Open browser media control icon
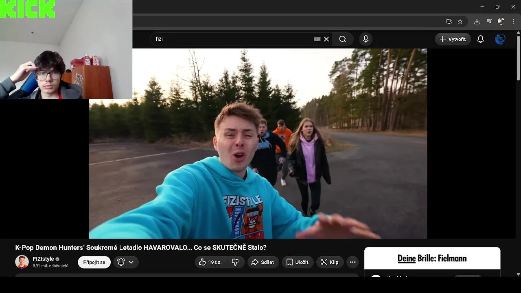Viewport: 521px width, 293px height. point(489,22)
